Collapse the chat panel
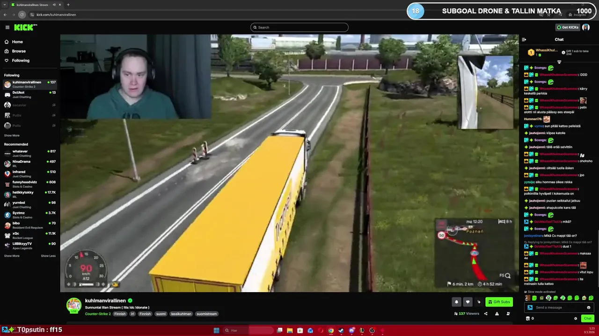599x336 pixels. coord(524,40)
